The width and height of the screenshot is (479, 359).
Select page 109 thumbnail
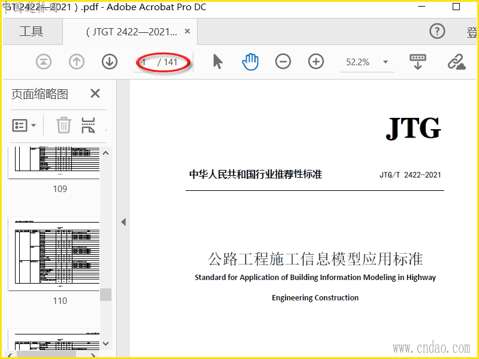click(x=54, y=162)
